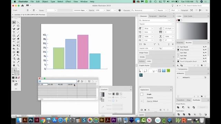Open Edit Toolbar three-dots button
The width and height of the screenshot is (221, 124).
point(16,89)
